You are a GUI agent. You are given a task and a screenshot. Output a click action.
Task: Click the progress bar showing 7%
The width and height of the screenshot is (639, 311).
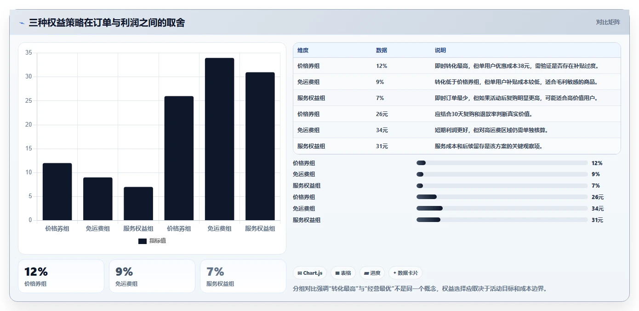(x=502, y=186)
